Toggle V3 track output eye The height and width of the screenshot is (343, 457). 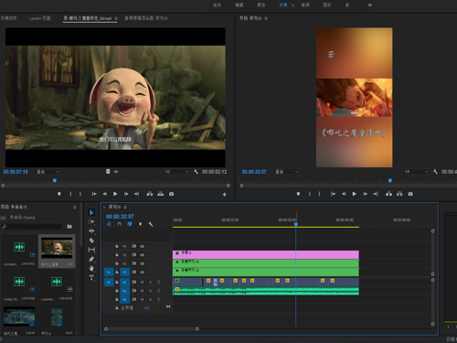tap(142, 255)
